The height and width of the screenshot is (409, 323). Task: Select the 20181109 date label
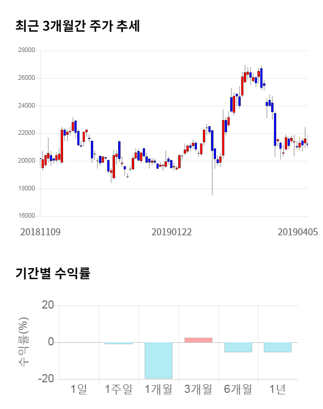pos(40,232)
